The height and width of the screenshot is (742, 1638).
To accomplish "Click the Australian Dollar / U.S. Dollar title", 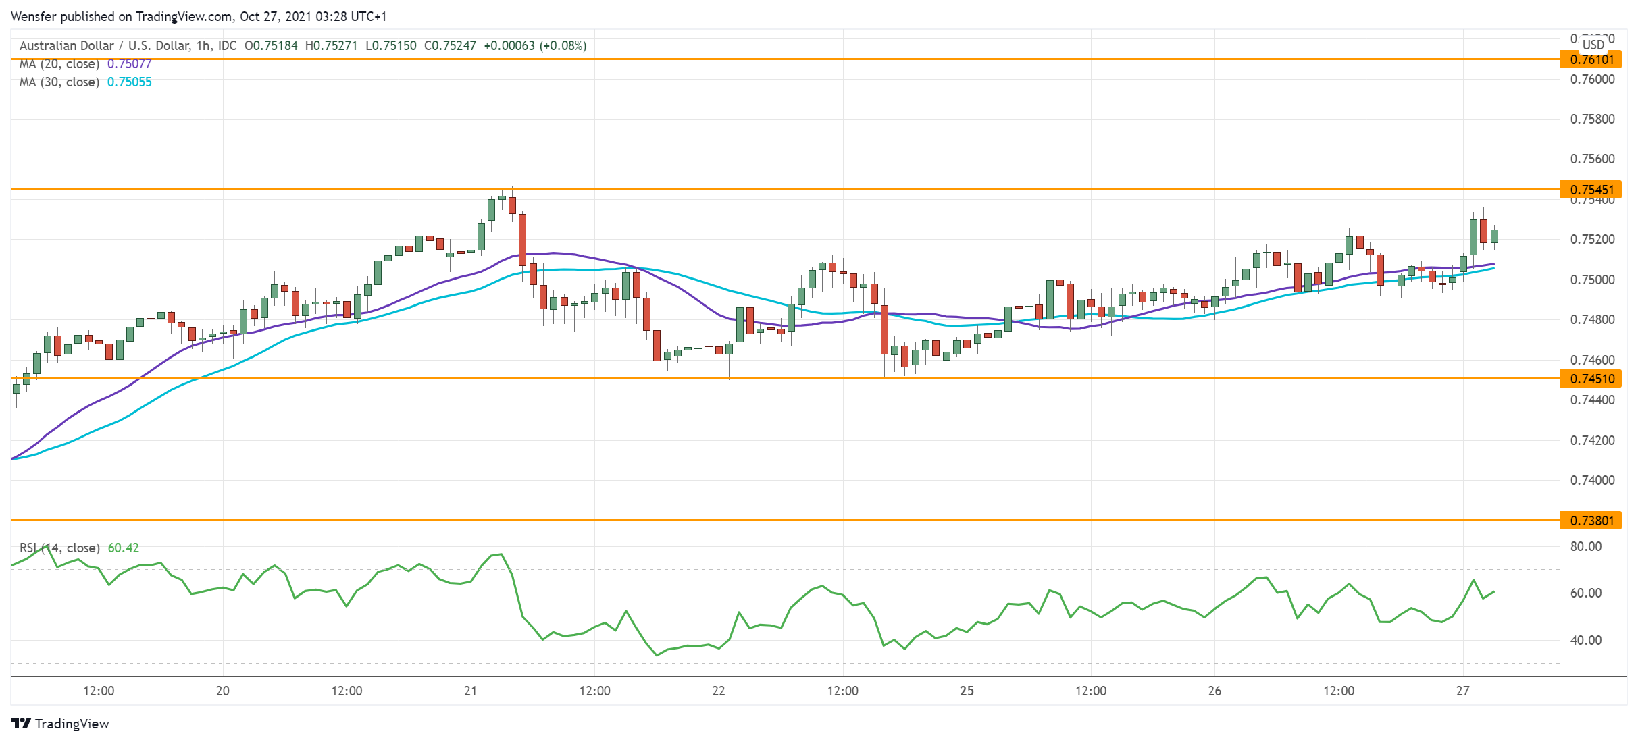I will [104, 45].
